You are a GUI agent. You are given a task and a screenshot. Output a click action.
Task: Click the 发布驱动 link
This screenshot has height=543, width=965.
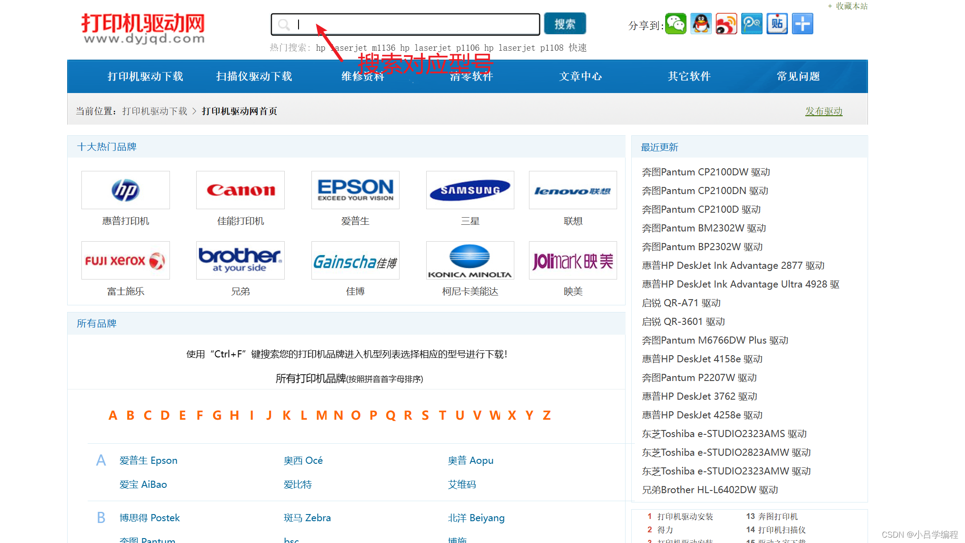(824, 111)
